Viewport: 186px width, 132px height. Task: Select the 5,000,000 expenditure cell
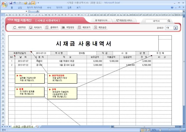(x=111, y=61)
